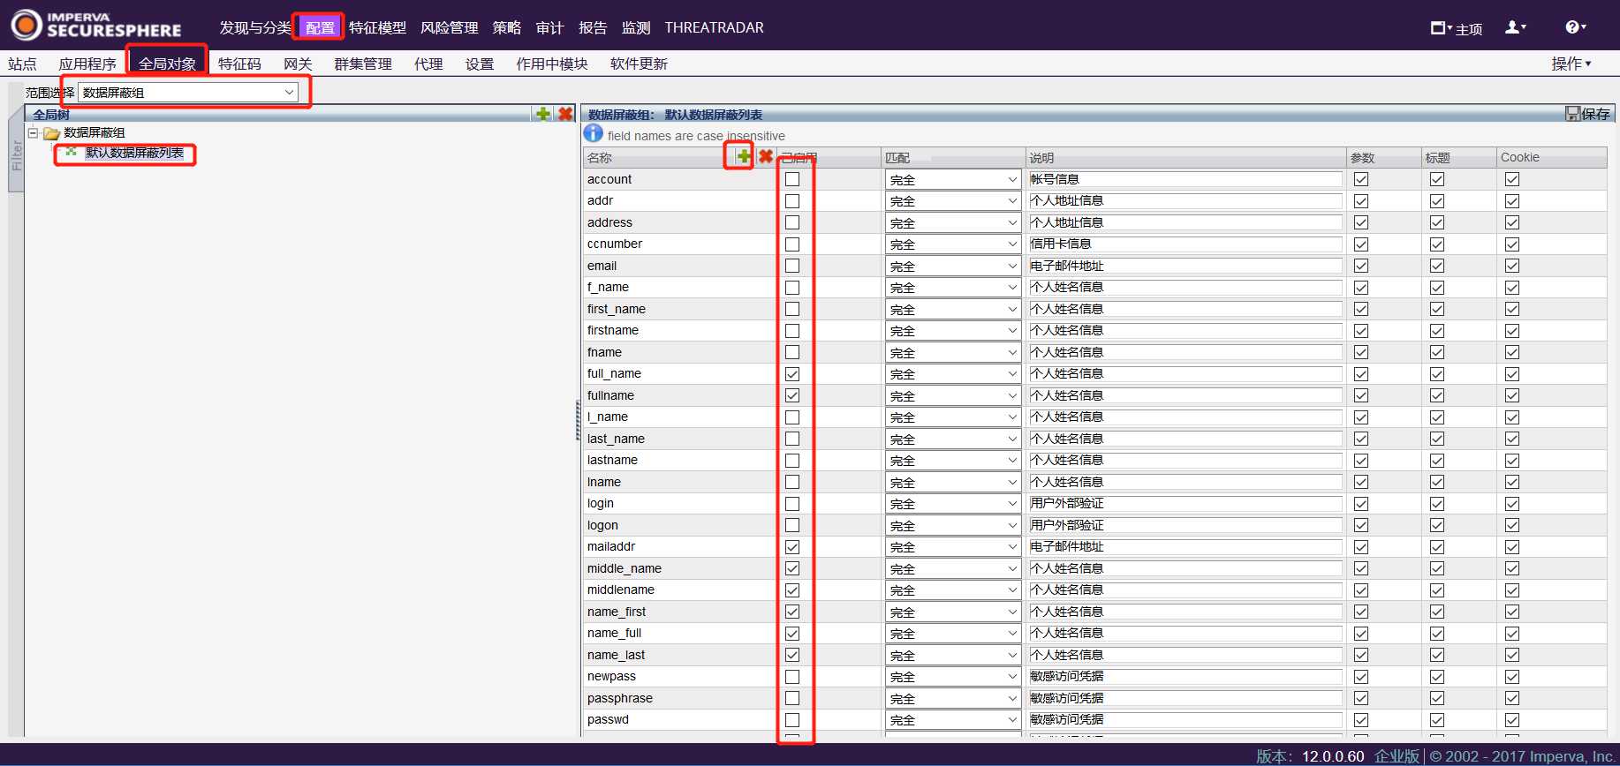Image resolution: width=1620 pixels, height=766 pixels.
Task: Edit the description field for ccnumber
Action: 1185,244
